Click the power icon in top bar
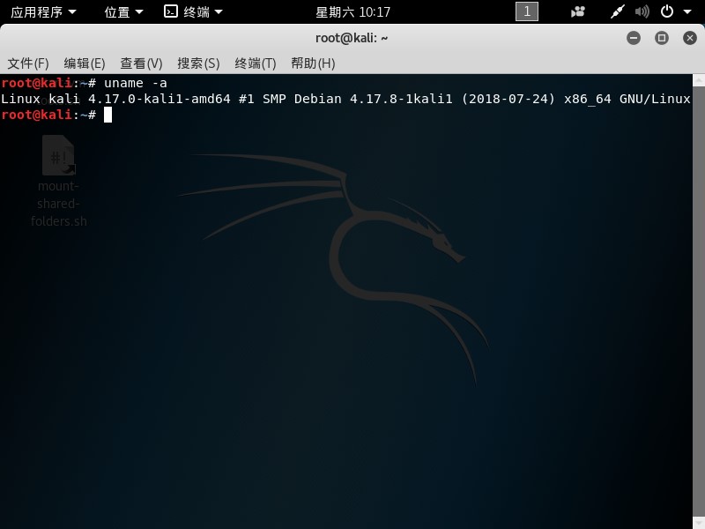 coord(667,11)
